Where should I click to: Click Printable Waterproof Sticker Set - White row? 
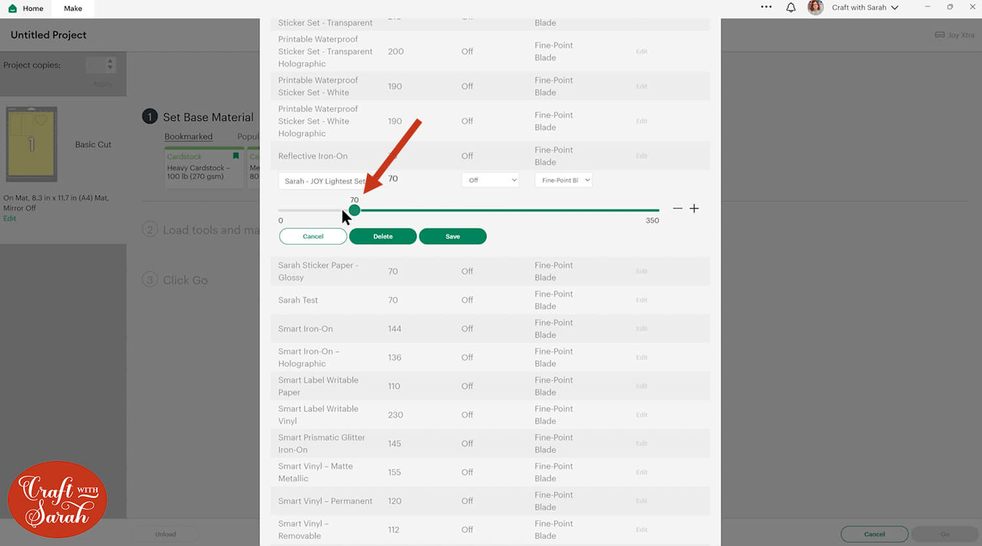490,86
